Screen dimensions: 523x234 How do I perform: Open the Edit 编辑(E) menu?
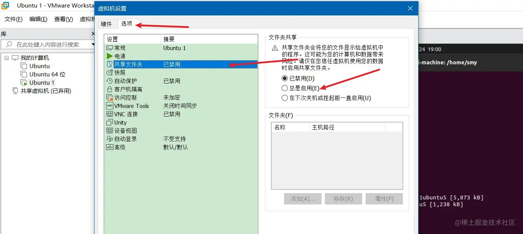pos(38,19)
